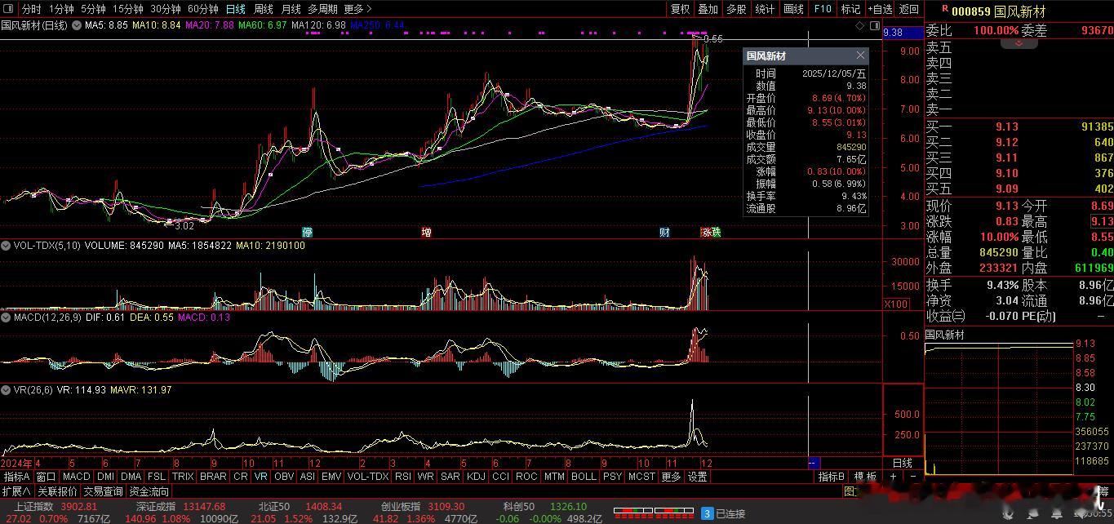Expand the VOL-TDX indicator dropdown
Viewport: 1114px width, 524px height.
pyautogui.click(x=5, y=245)
